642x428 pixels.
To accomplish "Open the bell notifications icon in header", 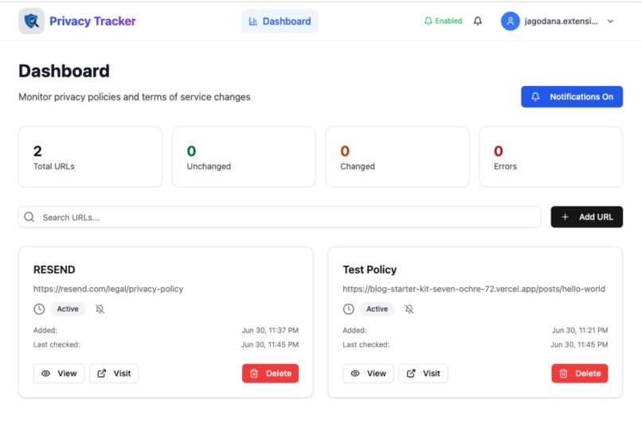I will tap(477, 21).
